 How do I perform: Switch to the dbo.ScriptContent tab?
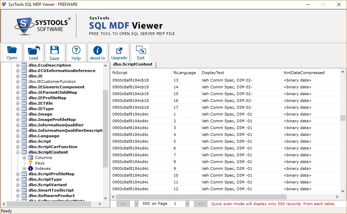coord(133,65)
